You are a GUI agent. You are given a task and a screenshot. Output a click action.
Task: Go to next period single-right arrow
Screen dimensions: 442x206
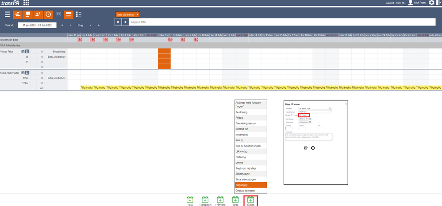90,25
